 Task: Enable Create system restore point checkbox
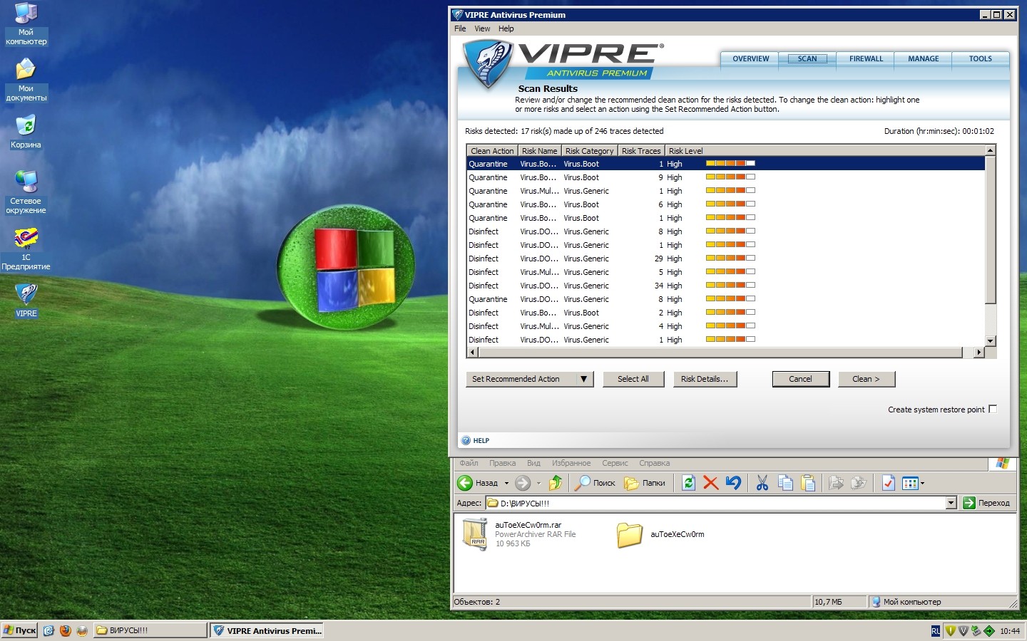click(993, 409)
